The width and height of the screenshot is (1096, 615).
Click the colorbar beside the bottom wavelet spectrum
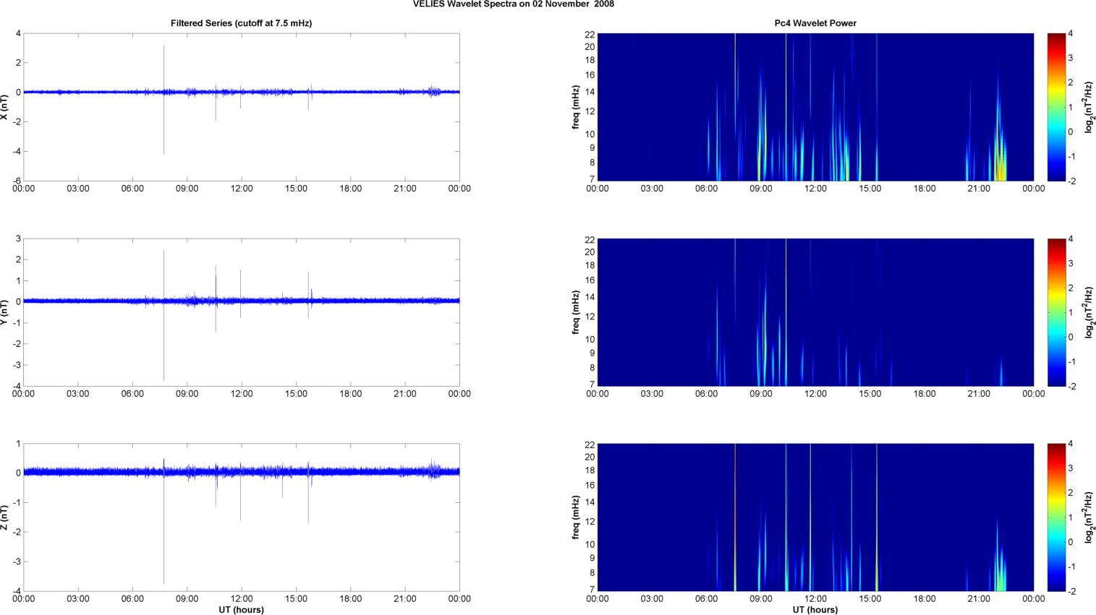click(x=1056, y=517)
